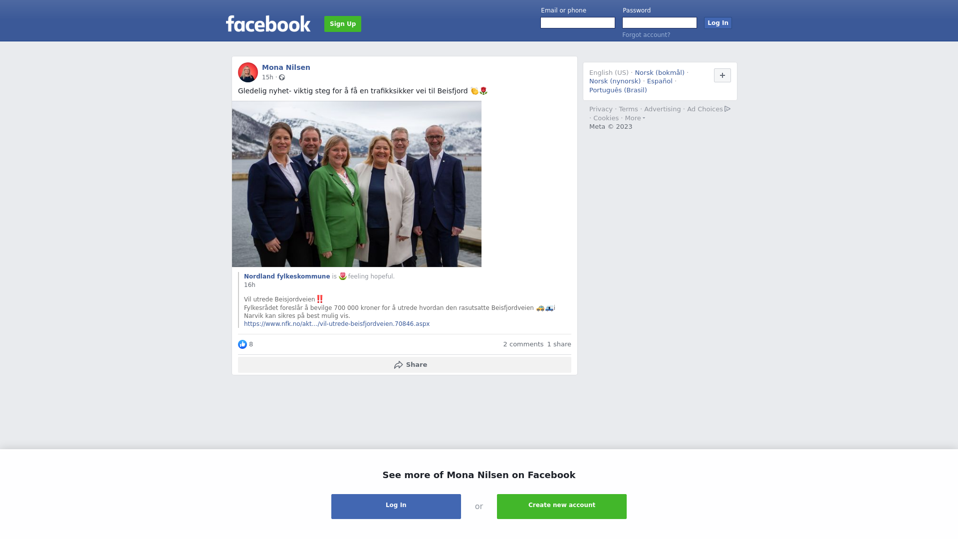Click the public globe privacy icon
Viewport: 958px width, 539px height.
pos(282,77)
